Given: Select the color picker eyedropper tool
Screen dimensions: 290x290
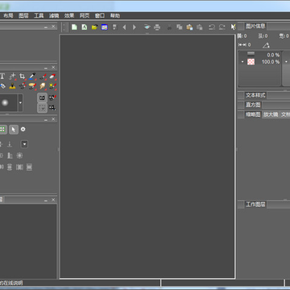Looking at the screenshot, I should (x=32, y=77).
